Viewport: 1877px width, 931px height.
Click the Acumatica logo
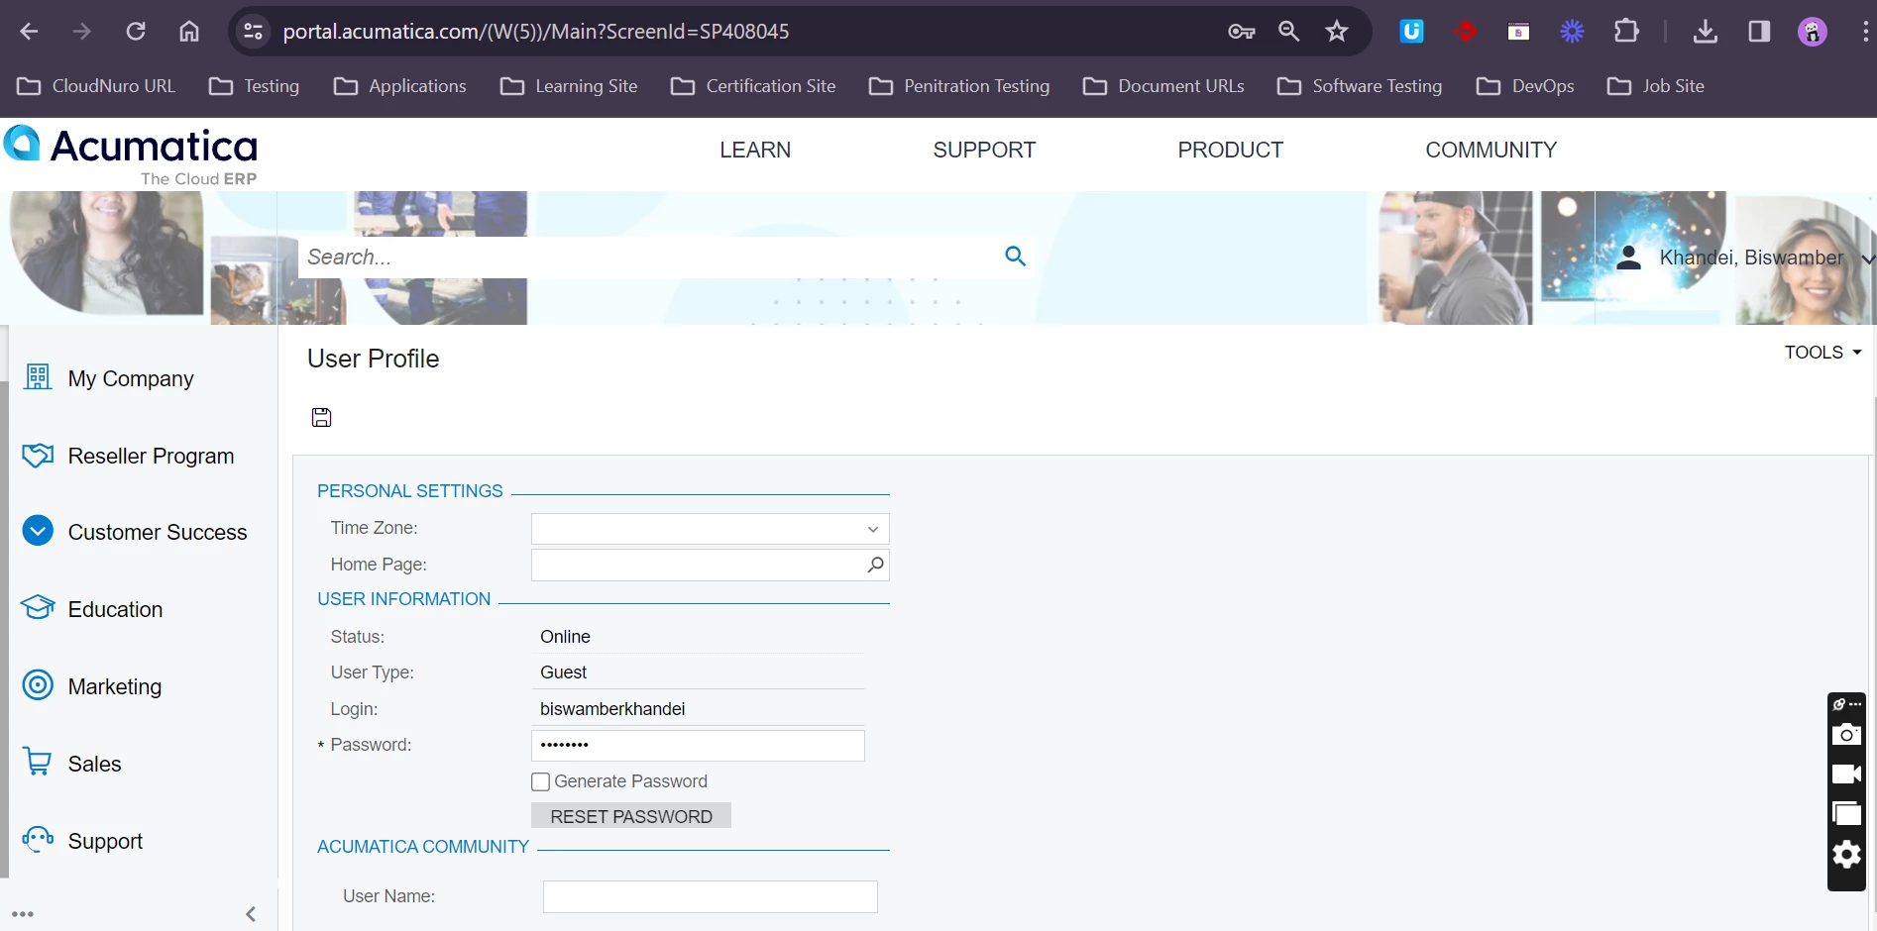point(132,155)
